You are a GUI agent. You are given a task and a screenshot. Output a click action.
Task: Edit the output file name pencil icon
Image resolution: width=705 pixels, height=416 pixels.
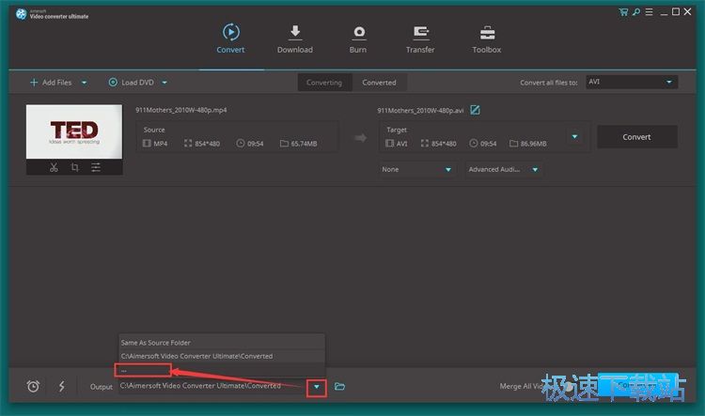pos(475,110)
